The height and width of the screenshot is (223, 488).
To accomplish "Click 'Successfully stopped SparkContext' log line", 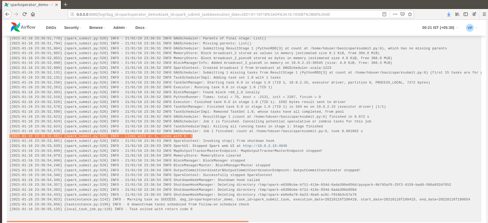I will point(141,175).
